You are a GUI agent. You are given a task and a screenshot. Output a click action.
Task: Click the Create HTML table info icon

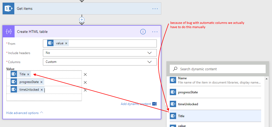click(x=143, y=32)
